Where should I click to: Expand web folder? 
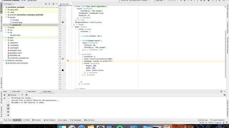click(x=6, y=40)
